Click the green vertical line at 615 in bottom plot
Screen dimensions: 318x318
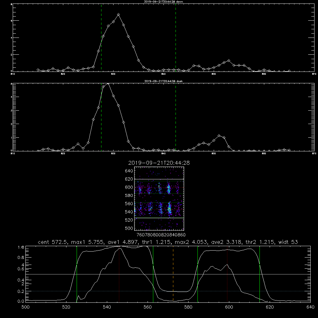[259, 274]
